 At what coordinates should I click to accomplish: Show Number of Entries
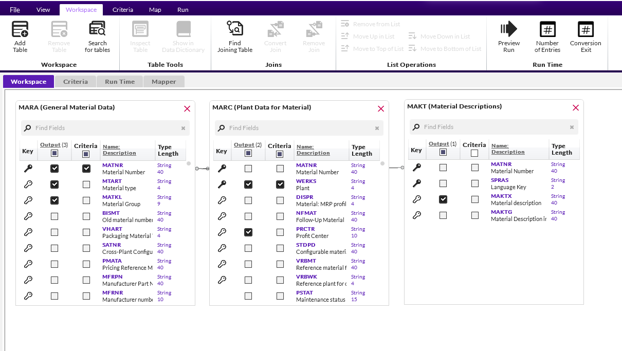click(547, 30)
